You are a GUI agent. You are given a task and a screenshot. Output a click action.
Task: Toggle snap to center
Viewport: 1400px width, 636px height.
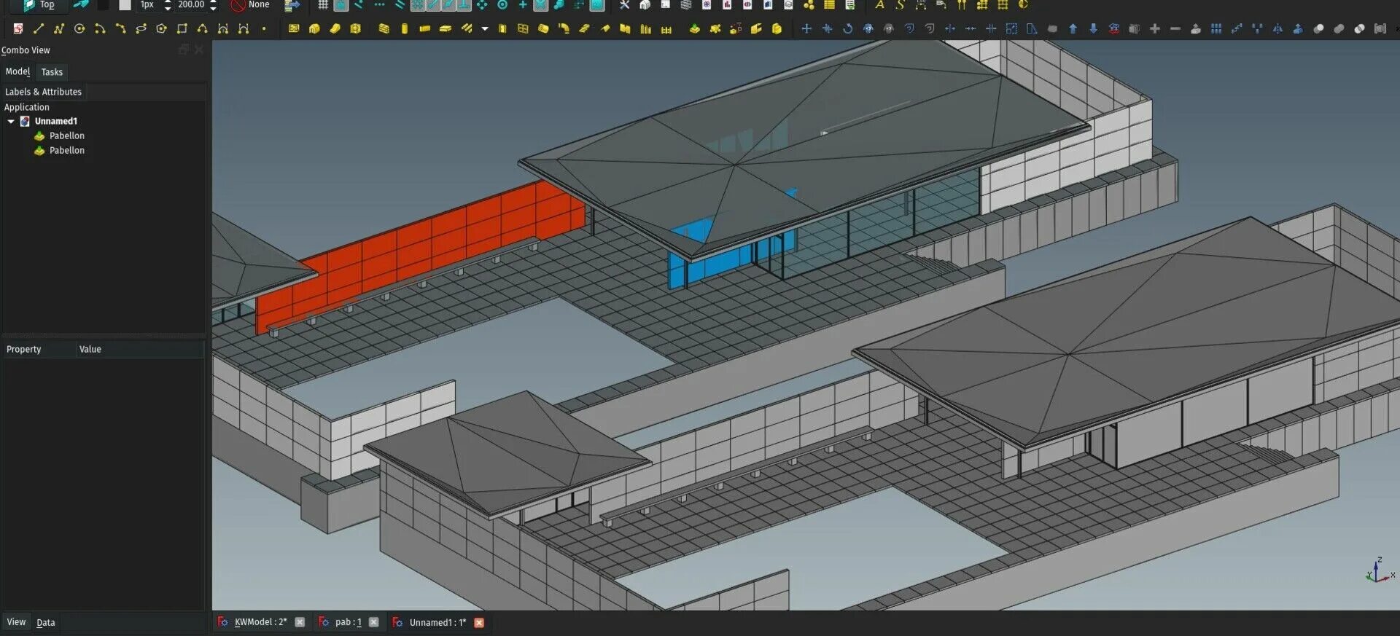[x=502, y=5]
